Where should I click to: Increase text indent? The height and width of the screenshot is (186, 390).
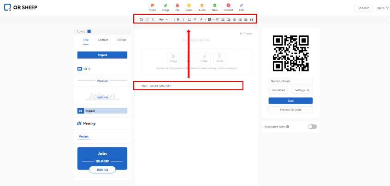tap(246, 20)
